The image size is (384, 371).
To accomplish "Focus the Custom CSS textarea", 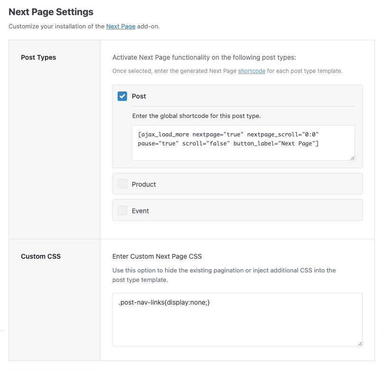I will click(238, 320).
